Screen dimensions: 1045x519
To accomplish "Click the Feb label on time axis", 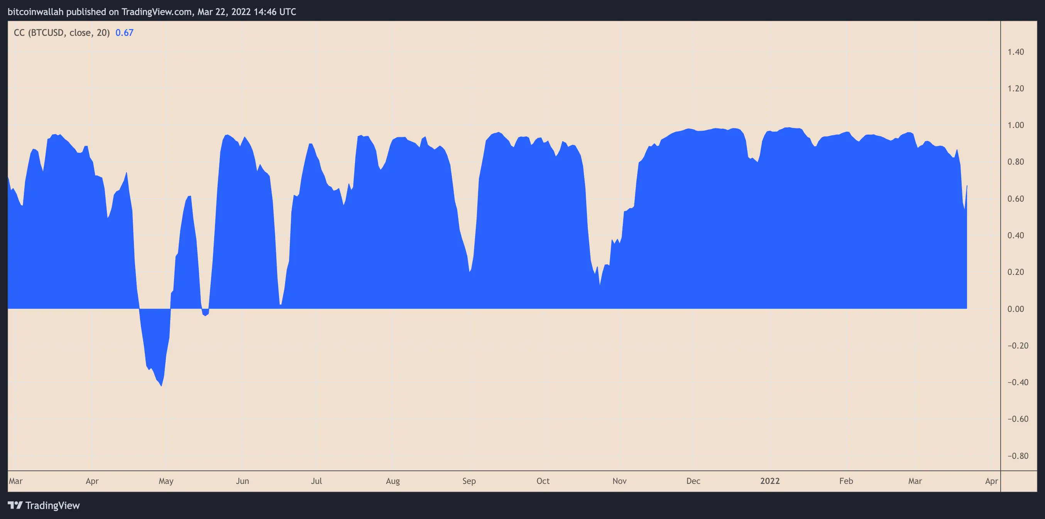I will click(846, 481).
